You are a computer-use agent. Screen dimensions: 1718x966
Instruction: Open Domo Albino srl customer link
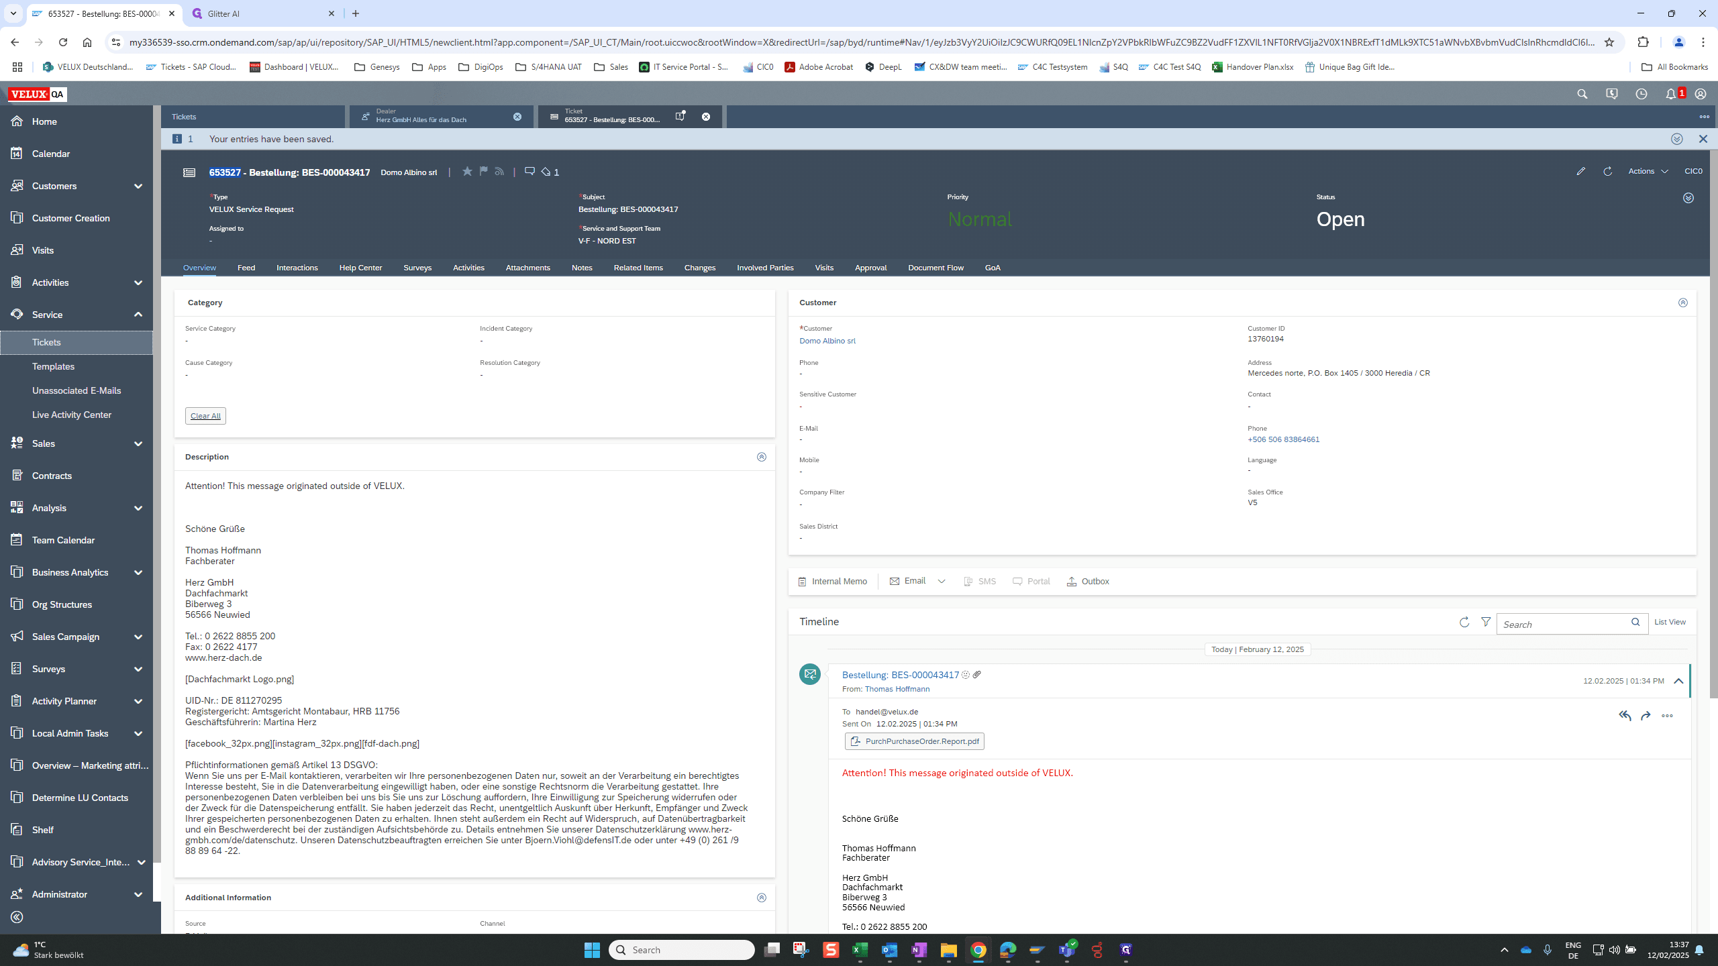(827, 341)
